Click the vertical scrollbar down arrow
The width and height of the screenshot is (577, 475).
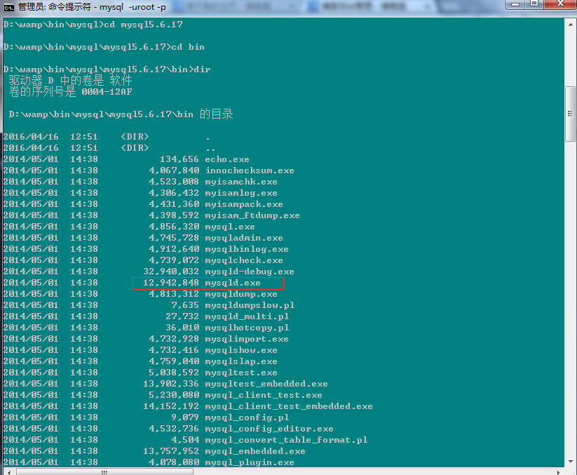[x=571, y=461]
